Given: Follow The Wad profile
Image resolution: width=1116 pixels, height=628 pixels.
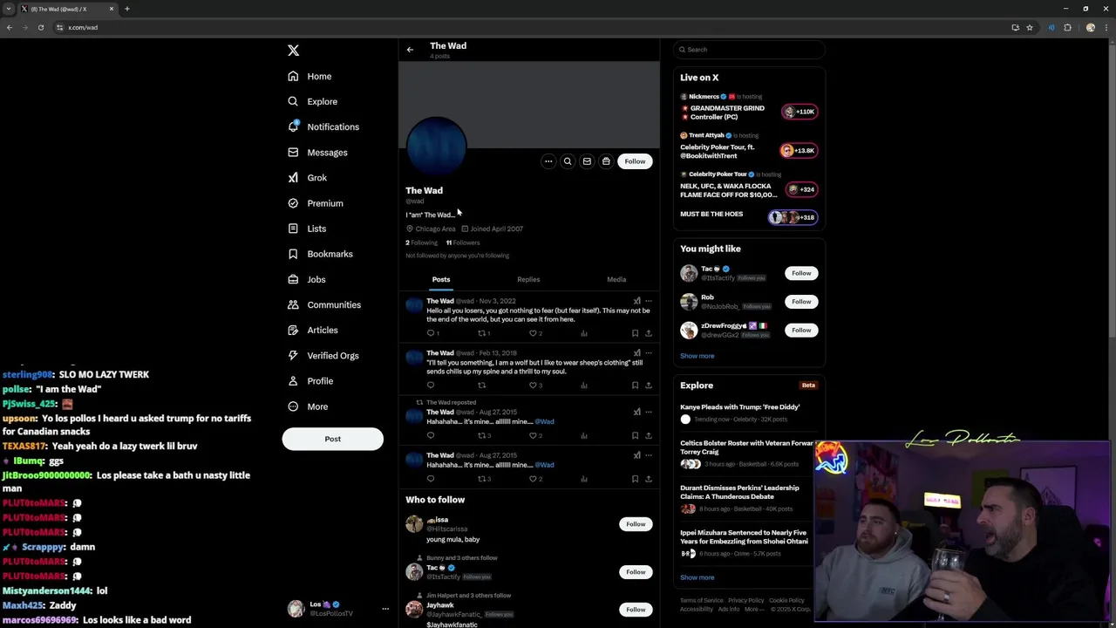Looking at the screenshot, I should [635, 161].
